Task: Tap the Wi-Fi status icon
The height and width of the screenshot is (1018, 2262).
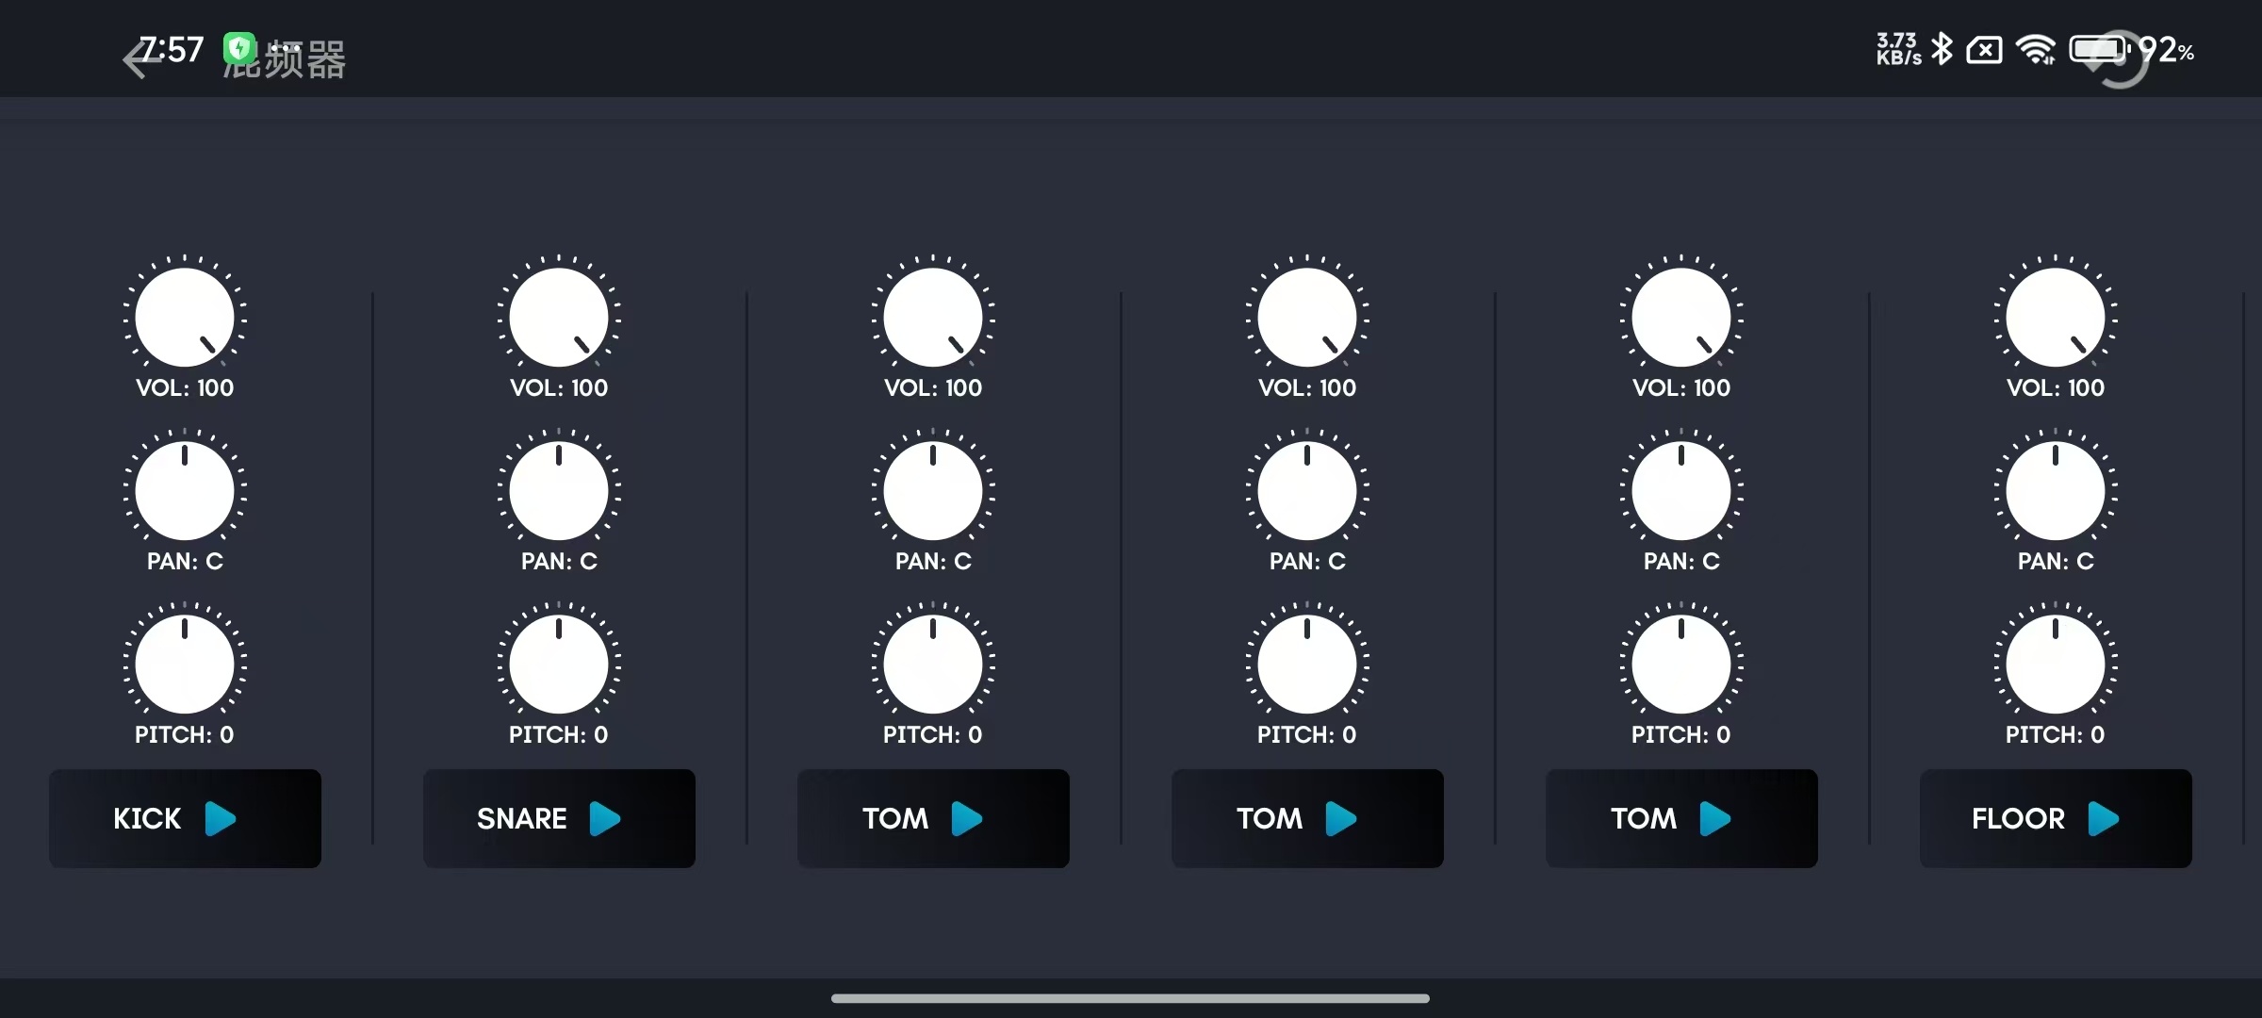Action: pos(2036,49)
